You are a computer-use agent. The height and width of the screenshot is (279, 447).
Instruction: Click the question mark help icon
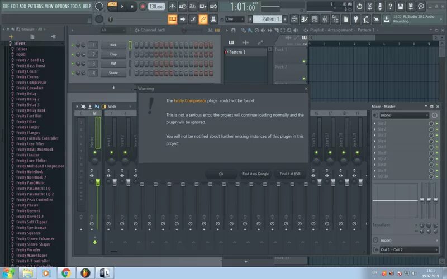[390, 6]
